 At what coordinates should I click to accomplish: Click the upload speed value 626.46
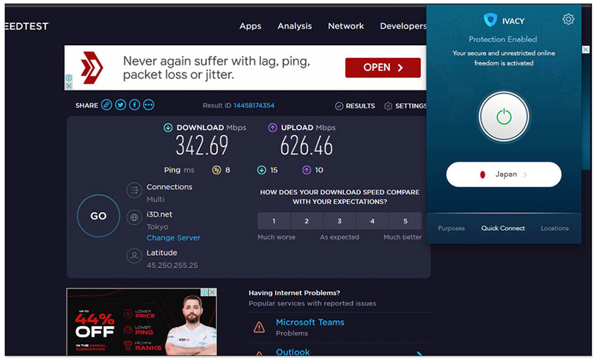[x=307, y=146]
